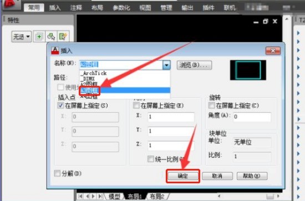Click the scale Y input field
Image resolution: width=305 pixels, height=201 pixels.
pyautogui.click(x=171, y=131)
